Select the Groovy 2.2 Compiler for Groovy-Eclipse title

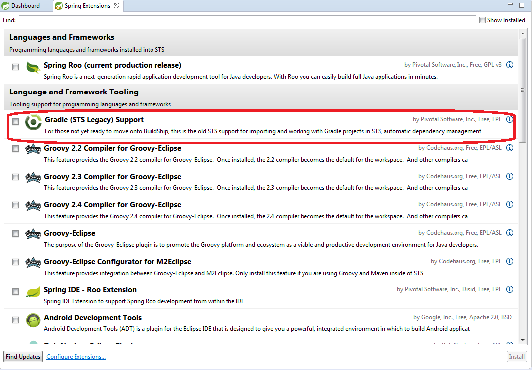coord(112,148)
